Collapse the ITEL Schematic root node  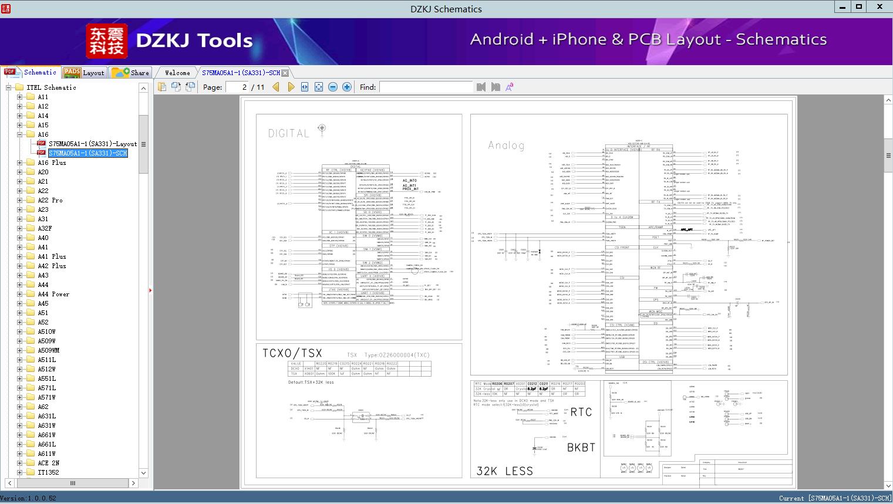9,87
